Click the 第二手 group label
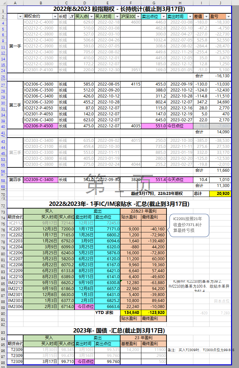 15,105
